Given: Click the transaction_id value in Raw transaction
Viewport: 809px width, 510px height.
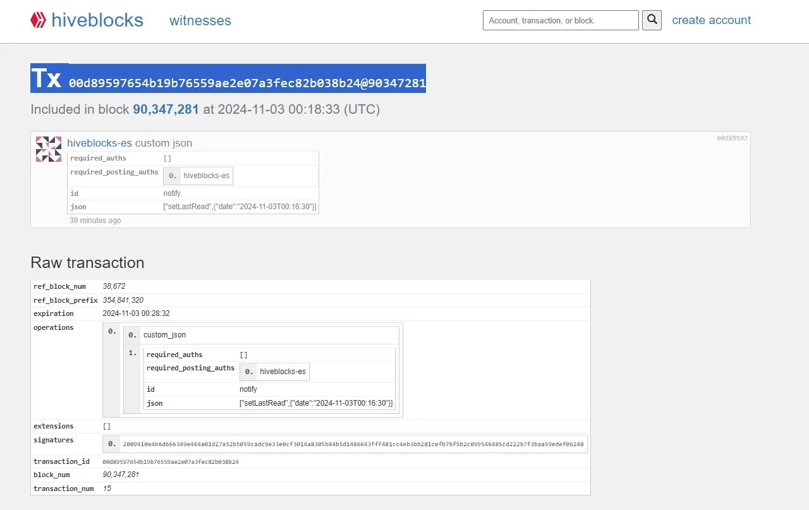Looking at the screenshot, I should coord(171,462).
